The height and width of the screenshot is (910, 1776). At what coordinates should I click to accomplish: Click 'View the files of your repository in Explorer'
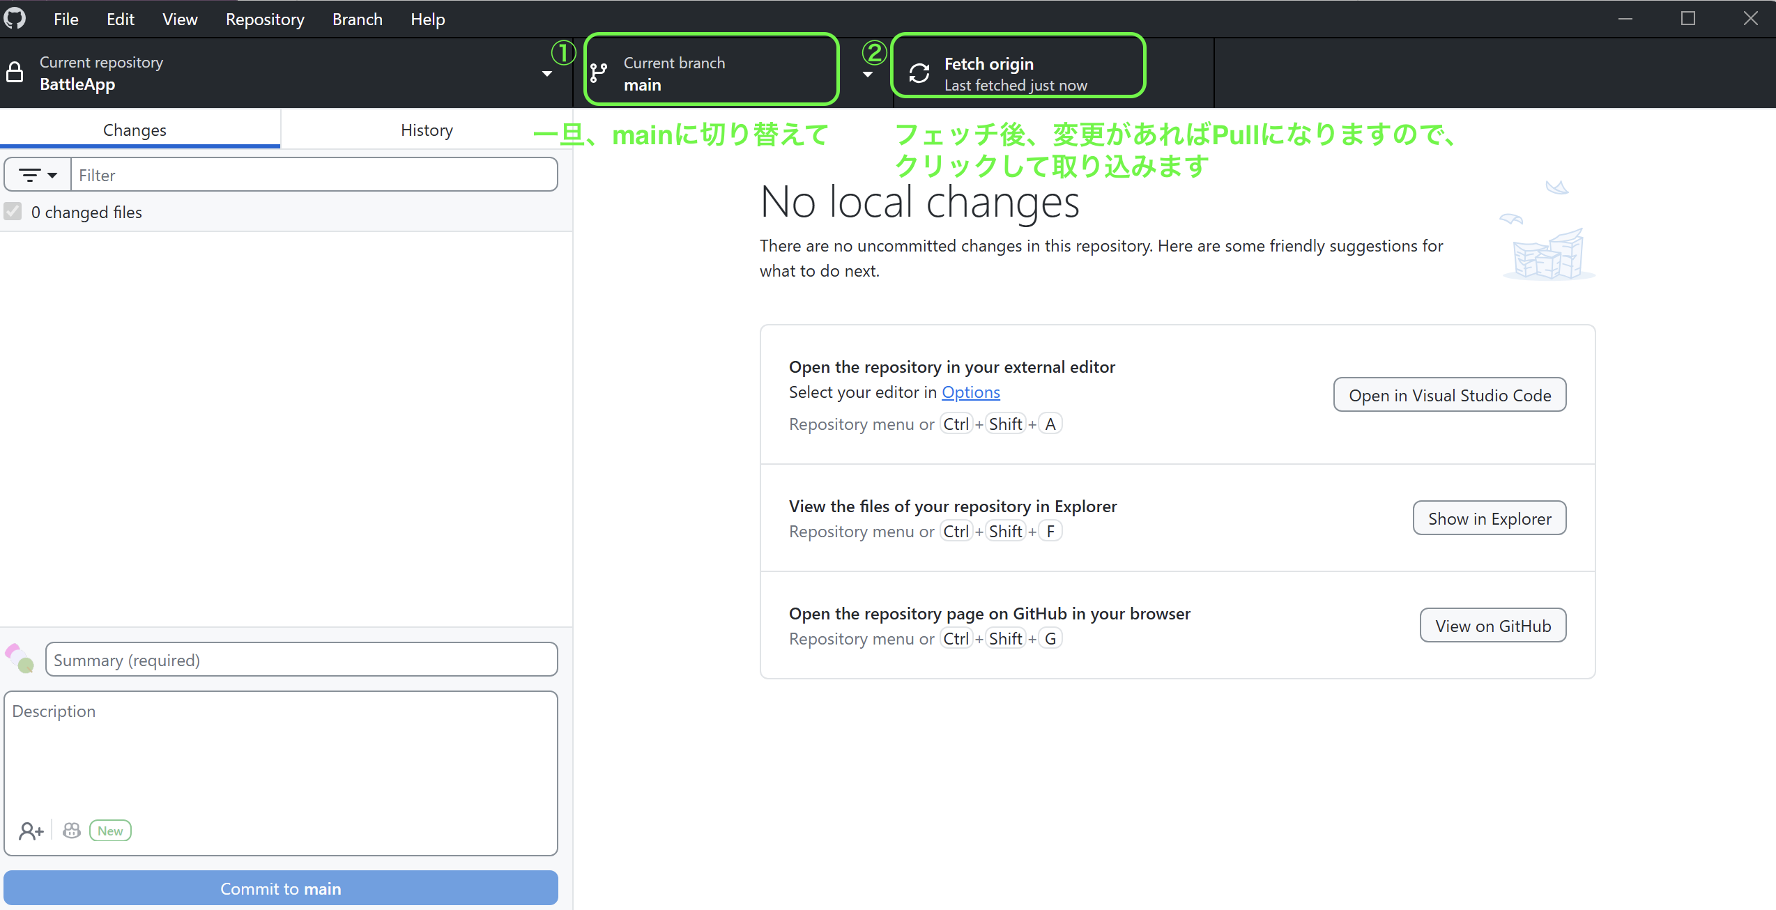[x=953, y=507]
